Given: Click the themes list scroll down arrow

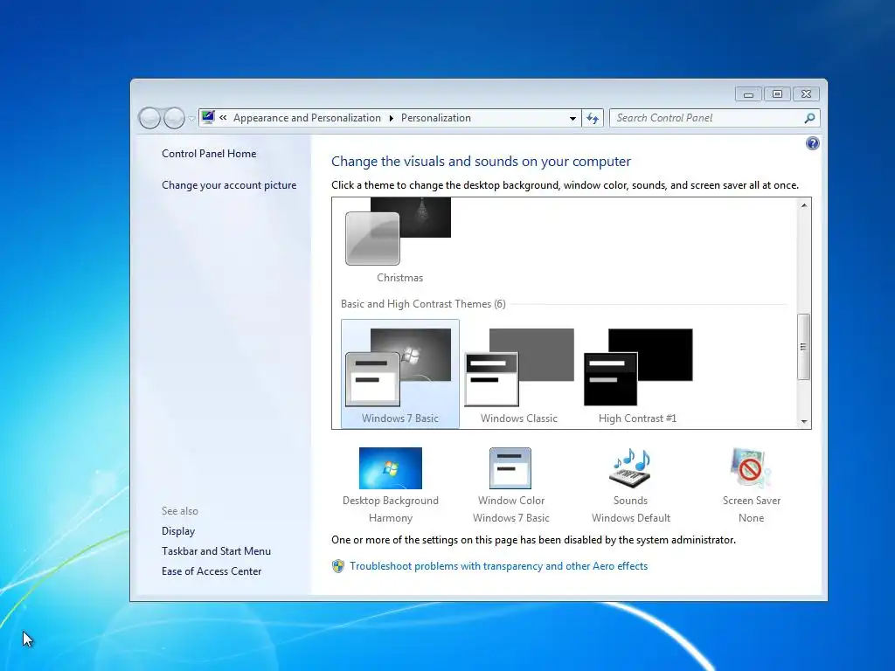Looking at the screenshot, I should (x=804, y=422).
